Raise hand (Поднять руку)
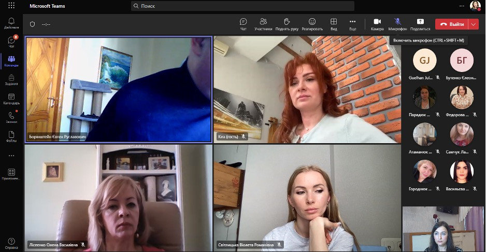The height and width of the screenshot is (252, 486). [287, 24]
